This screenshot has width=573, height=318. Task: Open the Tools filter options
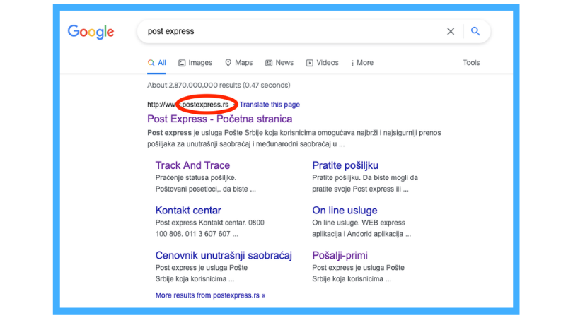[x=471, y=63]
